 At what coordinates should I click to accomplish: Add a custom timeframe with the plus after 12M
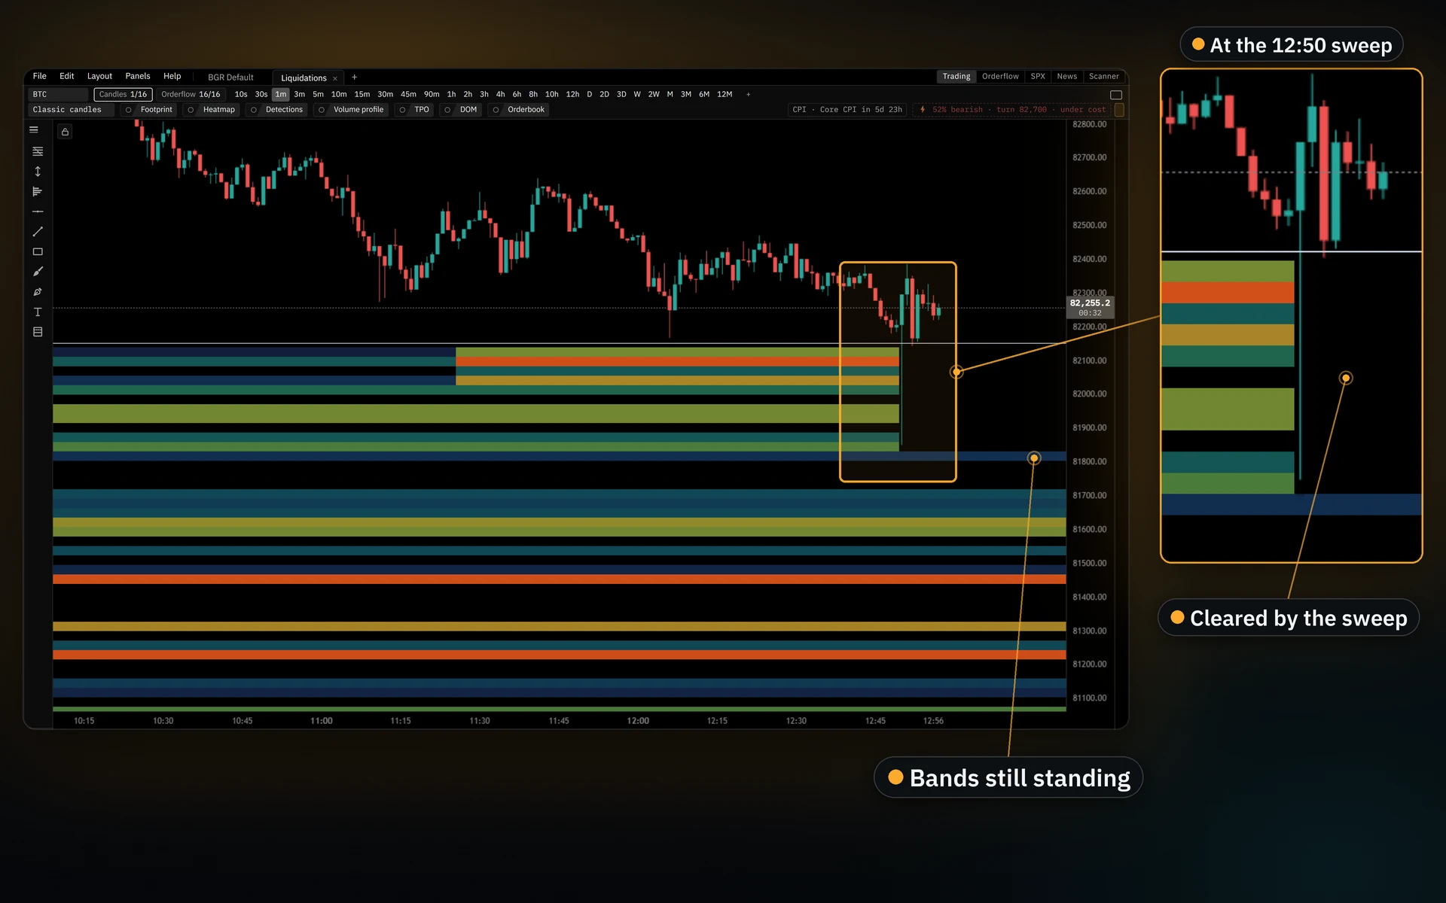coord(748,94)
